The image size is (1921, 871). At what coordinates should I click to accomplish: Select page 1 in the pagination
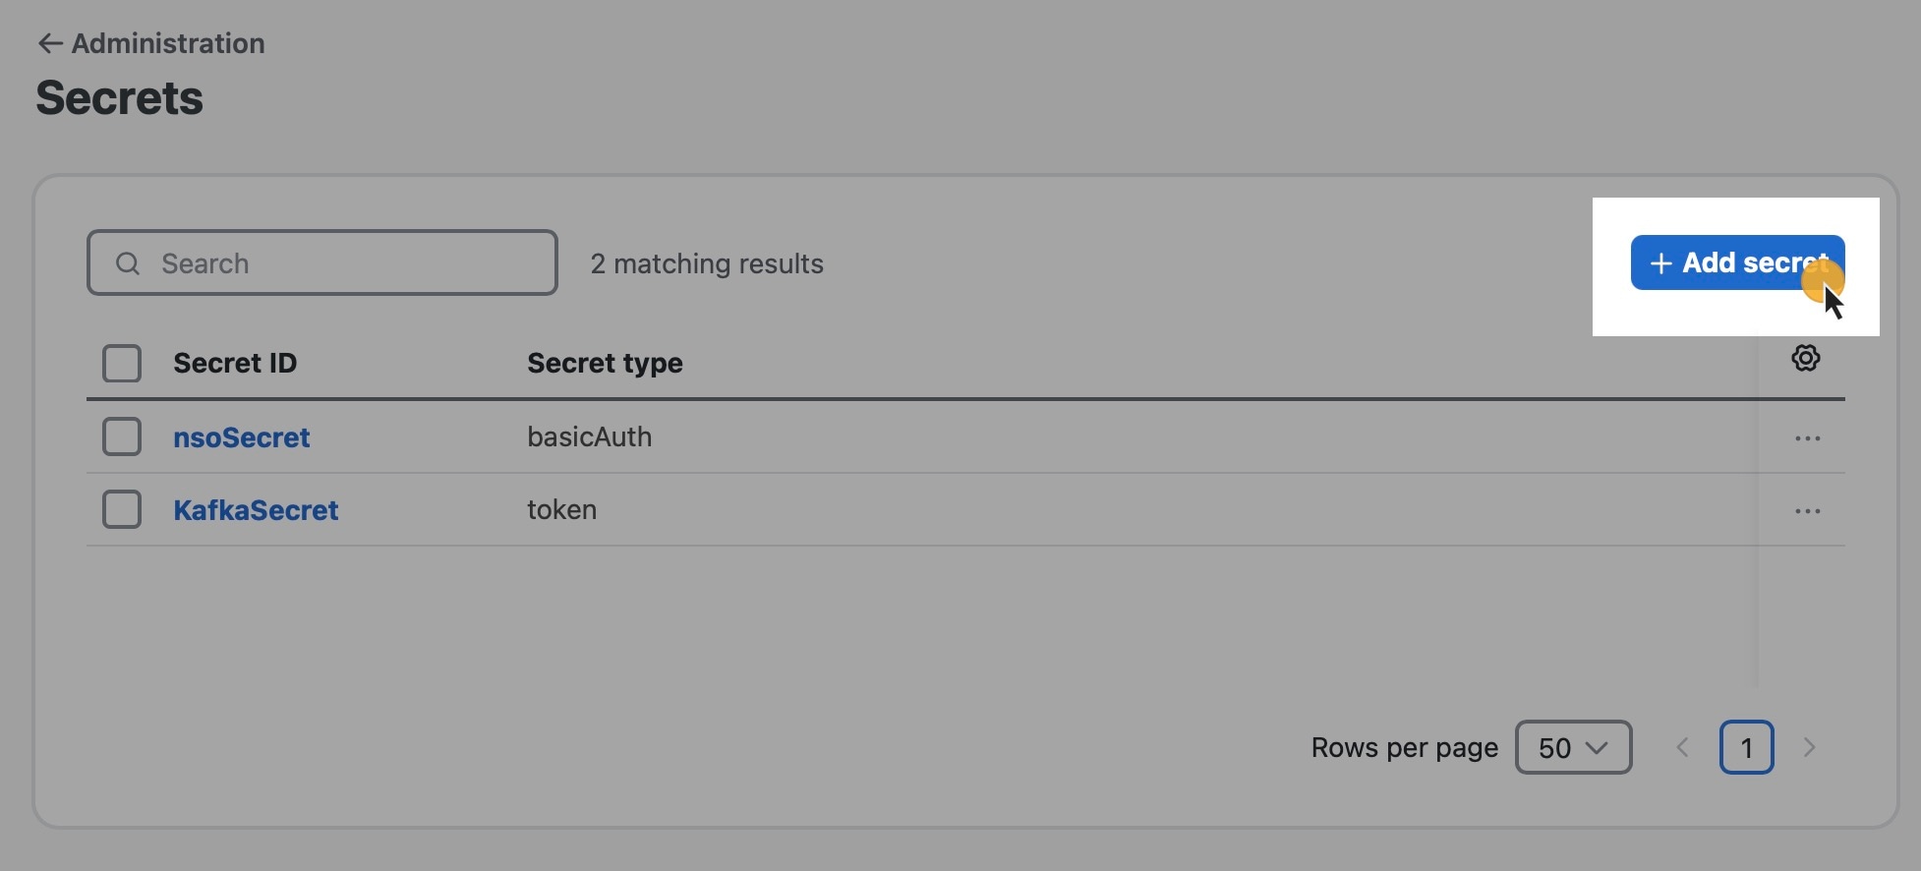(1746, 748)
